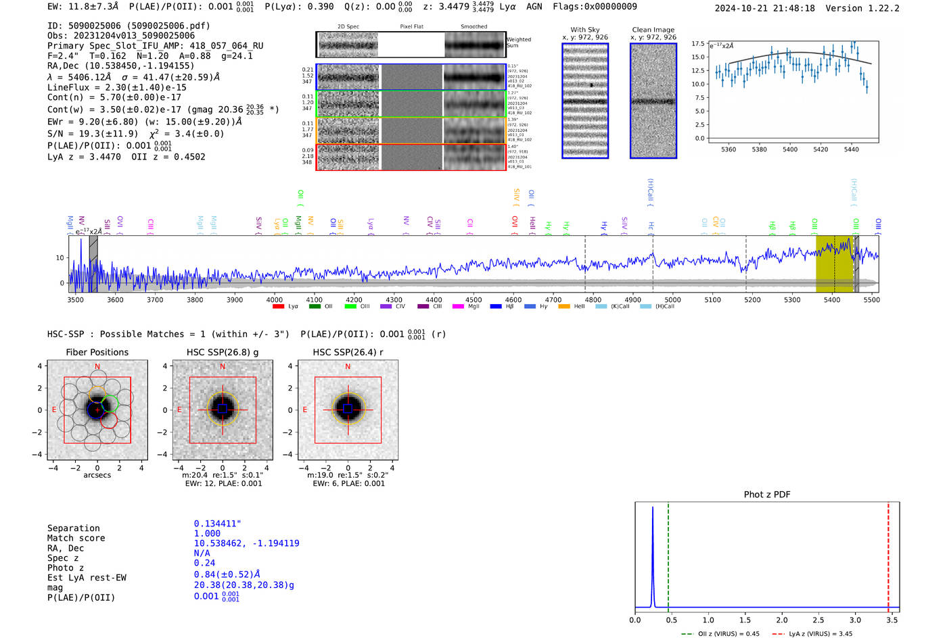Select 'LineFlux = 2.30(±1.40)e-15' text
This screenshot has height=644, width=947.
(x=117, y=88)
